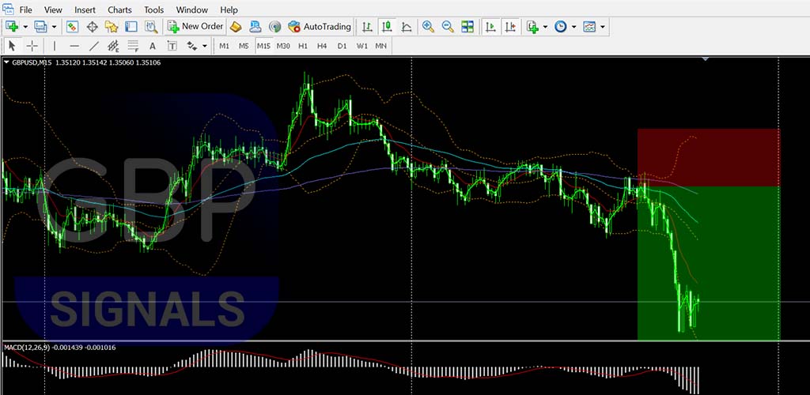
Task: Activate the Crosshair cursor mode
Action: [x=32, y=46]
